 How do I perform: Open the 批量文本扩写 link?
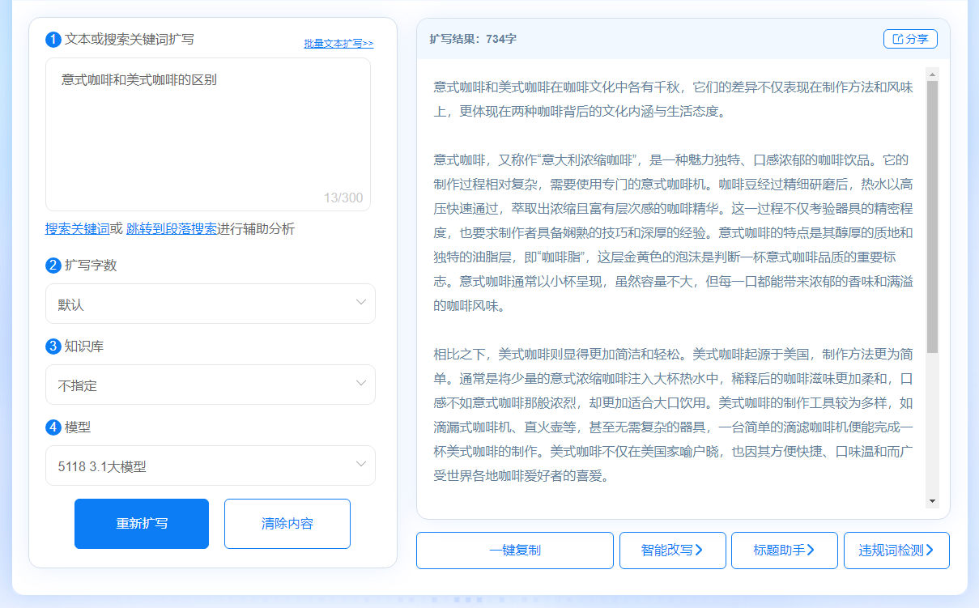tap(338, 44)
